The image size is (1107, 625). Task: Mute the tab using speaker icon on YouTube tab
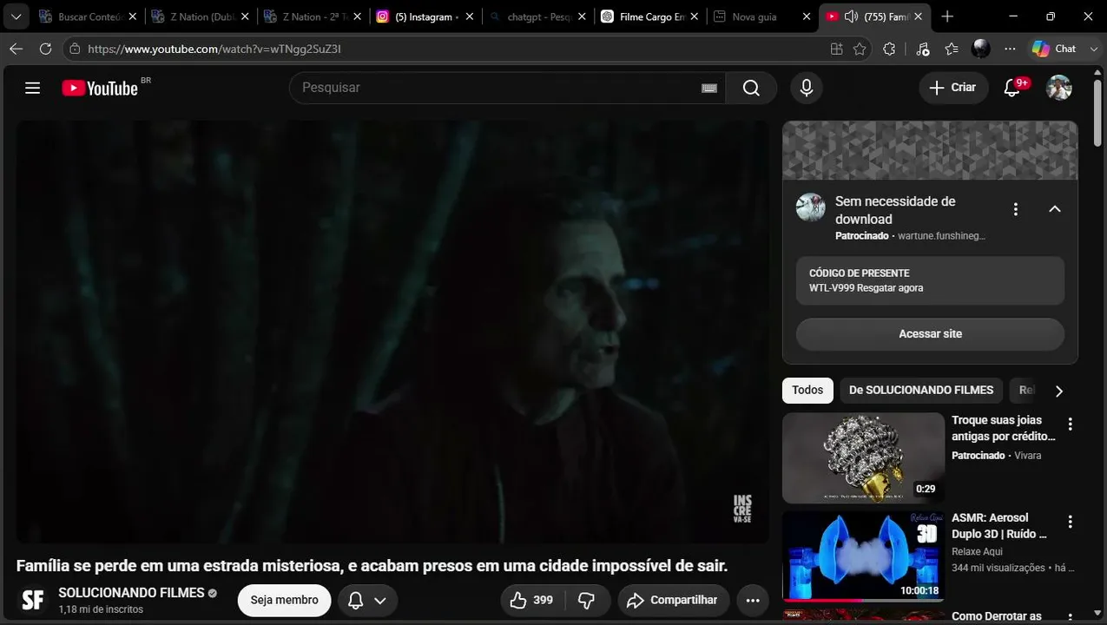pos(851,16)
